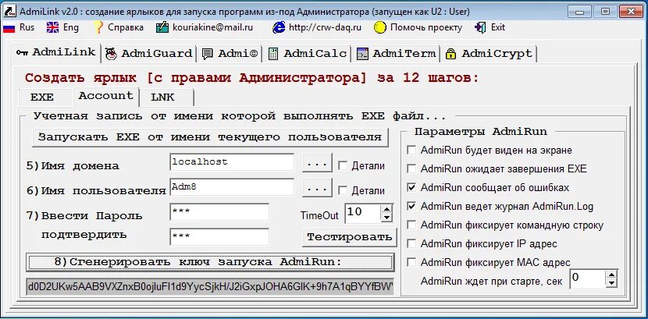Close the AdmiLink window
This screenshot has height=319, width=648.
click(x=631, y=12)
